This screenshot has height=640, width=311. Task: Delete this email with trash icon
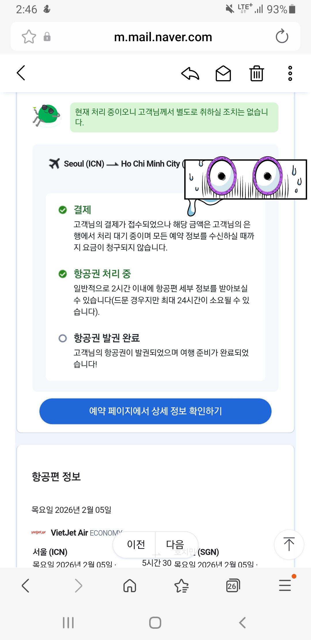[256, 73]
